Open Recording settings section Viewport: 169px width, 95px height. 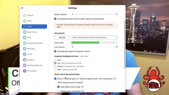click(34, 49)
